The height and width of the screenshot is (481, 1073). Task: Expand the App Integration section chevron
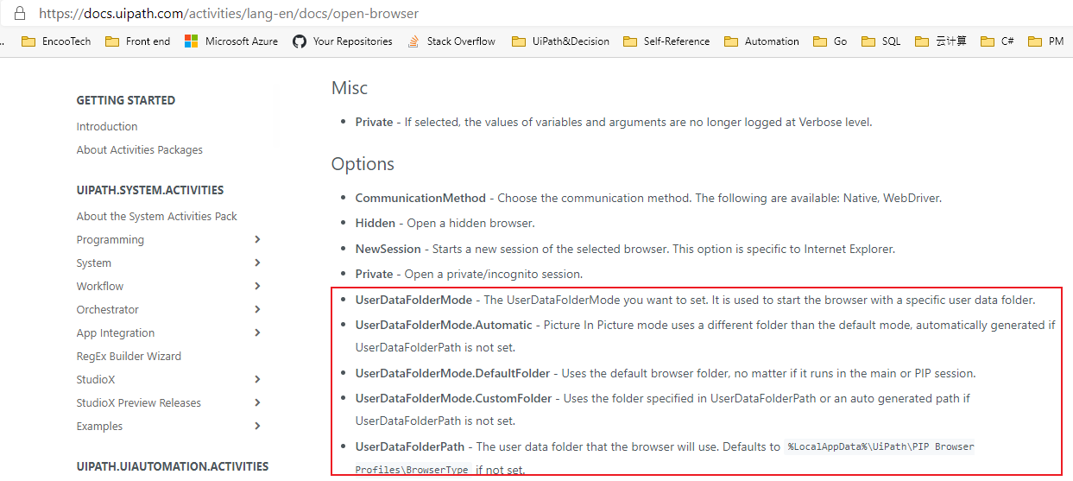pyautogui.click(x=257, y=332)
